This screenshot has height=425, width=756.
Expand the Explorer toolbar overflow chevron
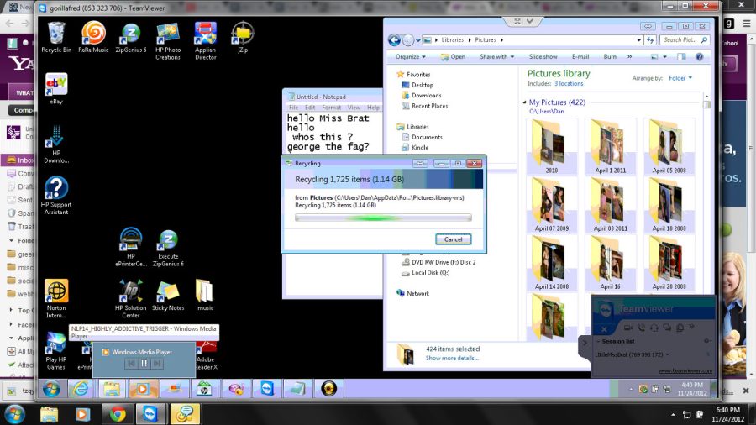[630, 57]
